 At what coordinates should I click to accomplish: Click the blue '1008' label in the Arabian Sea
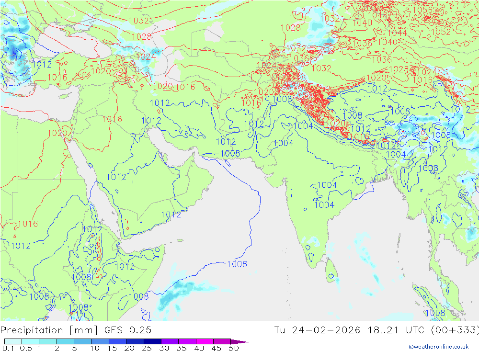pyautogui.click(x=237, y=264)
